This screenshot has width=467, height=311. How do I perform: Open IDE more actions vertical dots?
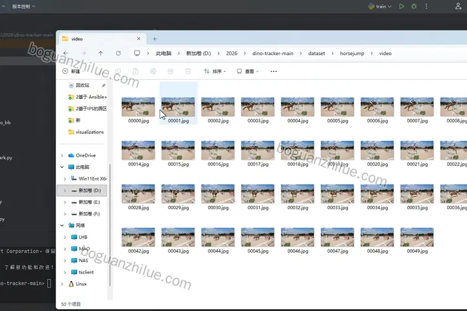pos(426,6)
